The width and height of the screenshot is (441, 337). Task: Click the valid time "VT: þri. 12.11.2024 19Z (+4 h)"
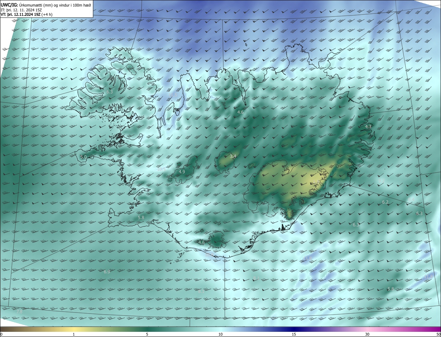(27, 14)
